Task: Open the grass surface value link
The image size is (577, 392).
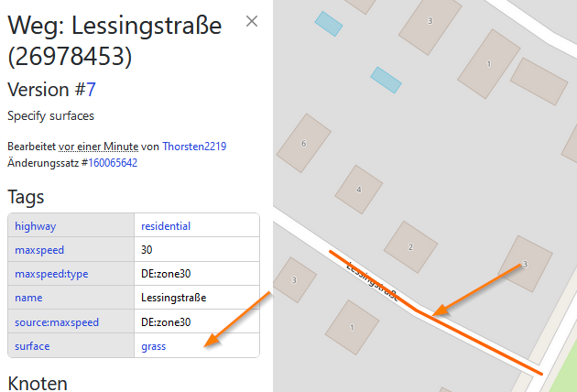Action: click(154, 346)
